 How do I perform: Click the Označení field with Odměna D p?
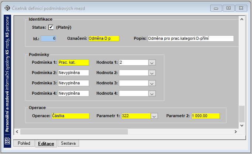click(104, 38)
